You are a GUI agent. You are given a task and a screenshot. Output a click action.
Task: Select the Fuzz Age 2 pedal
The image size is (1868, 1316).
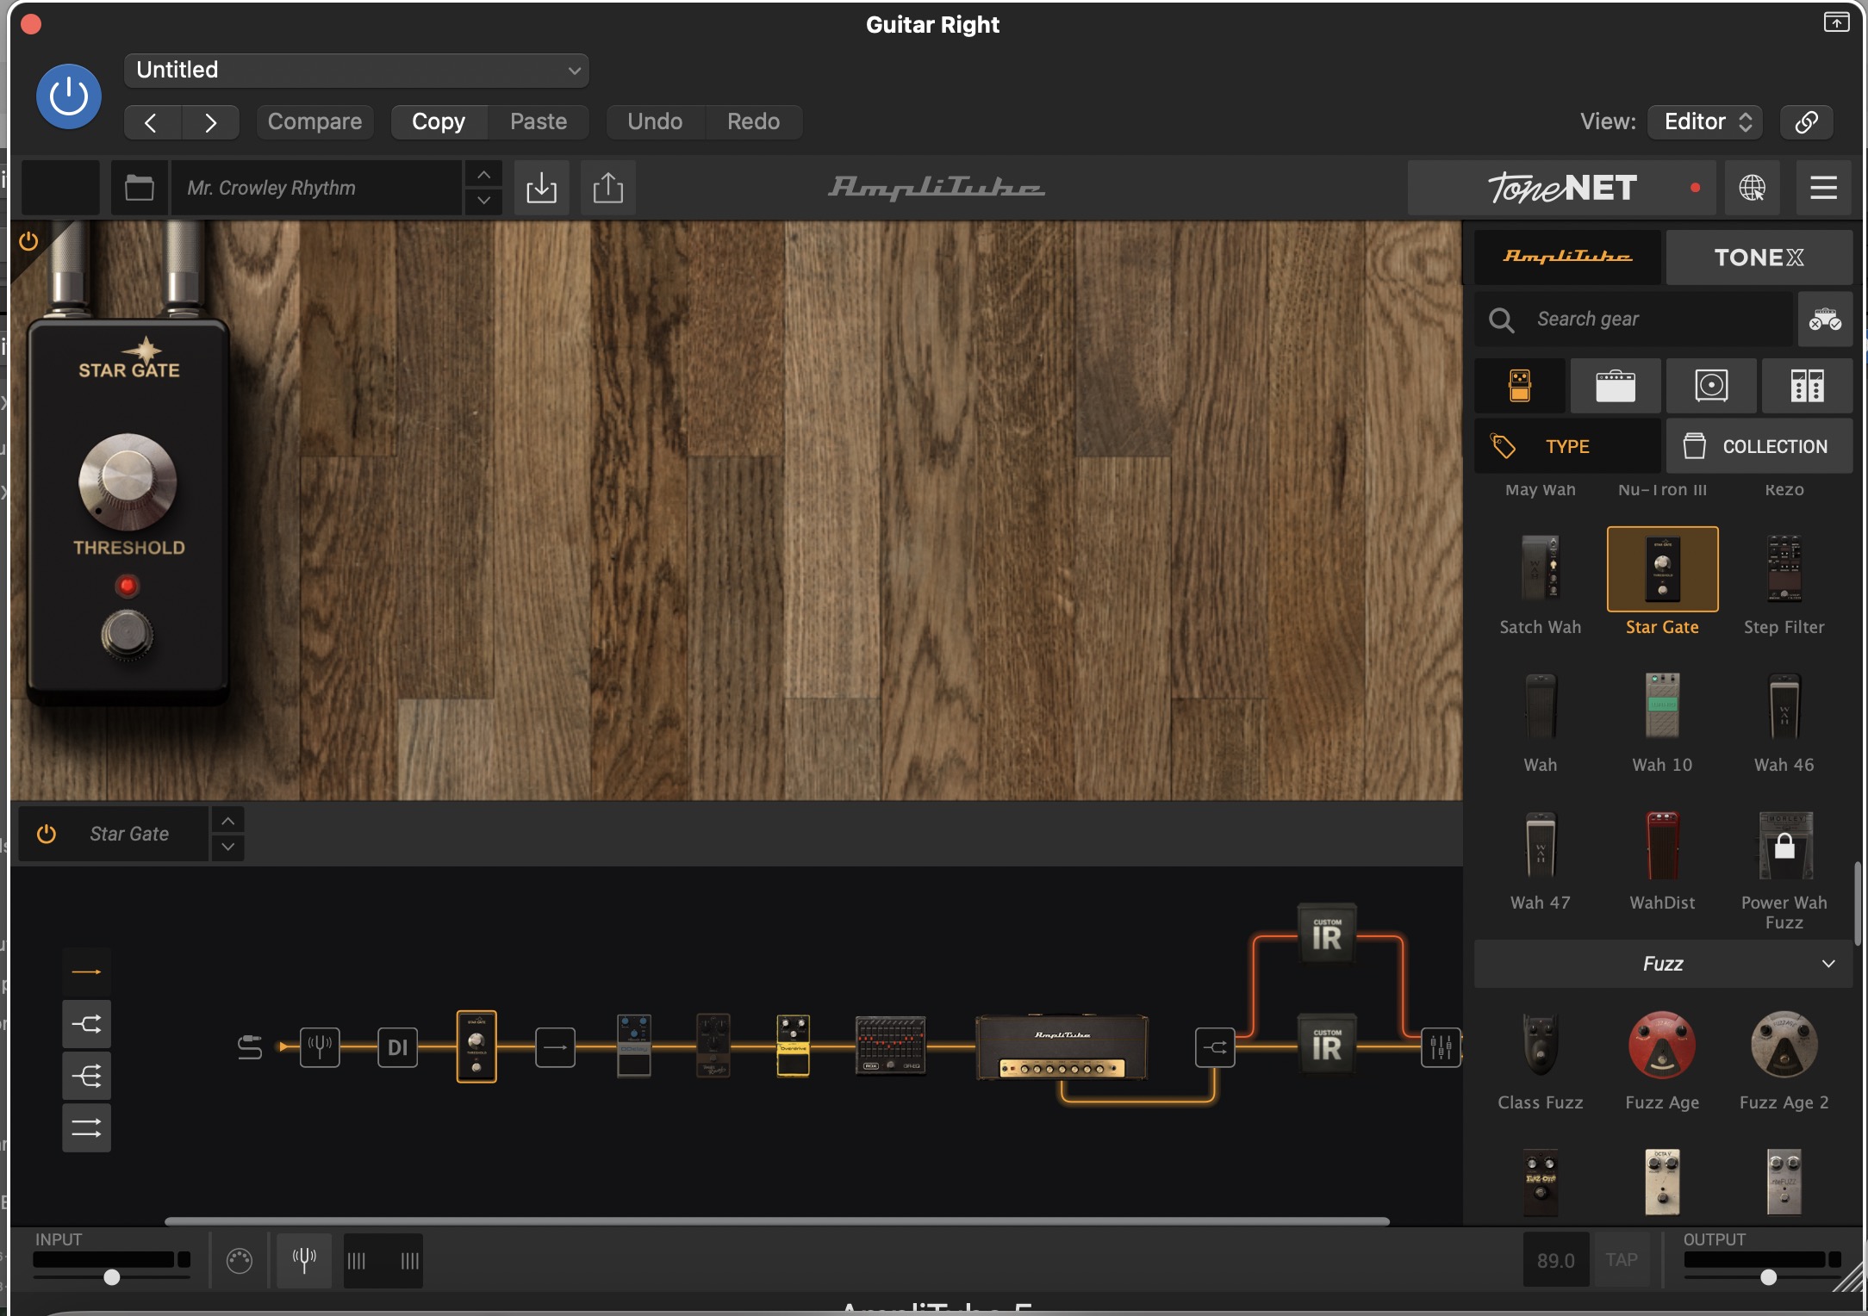[1784, 1059]
